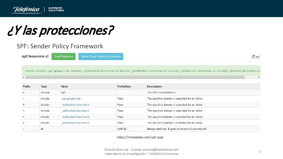Click the 'spf1' value cell

click(63, 92)
